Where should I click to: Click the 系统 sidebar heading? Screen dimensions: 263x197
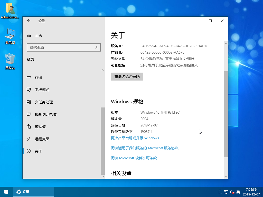30,59
